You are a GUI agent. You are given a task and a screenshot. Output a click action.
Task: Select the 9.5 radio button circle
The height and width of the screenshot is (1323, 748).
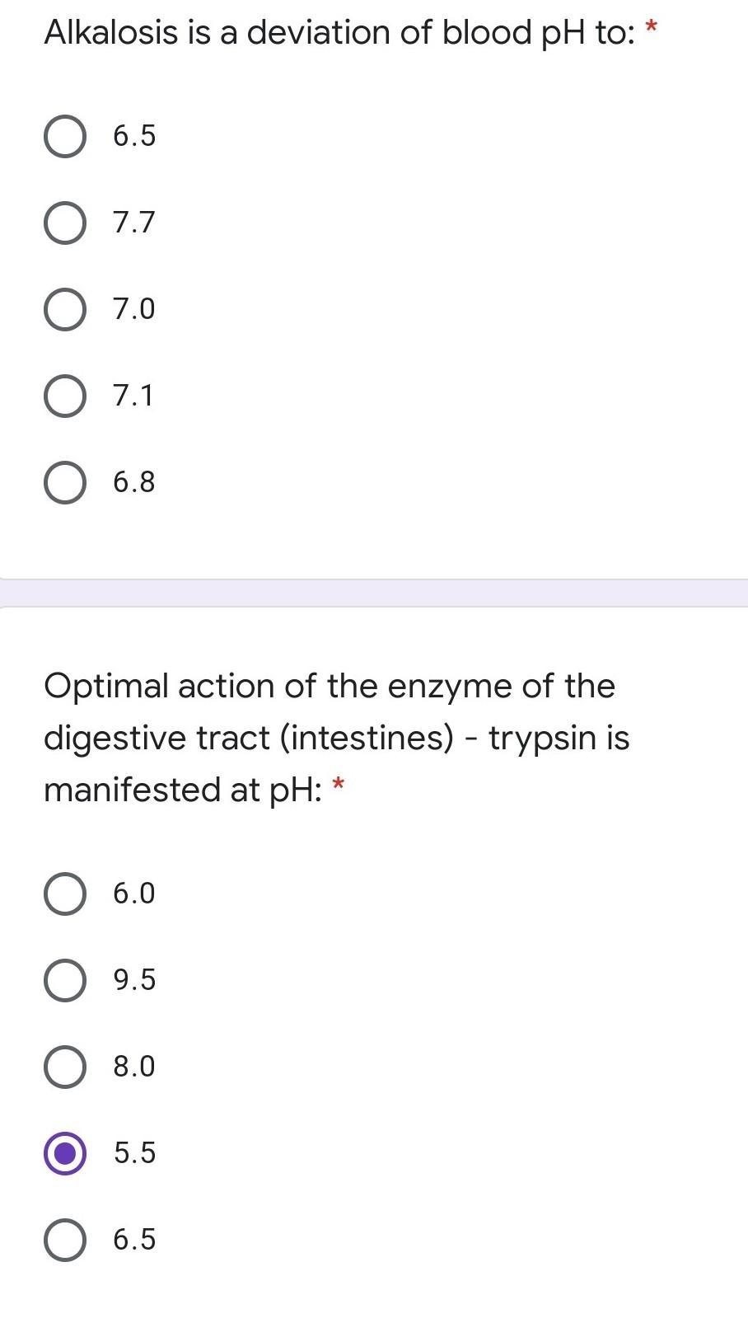tap(64, 980)
